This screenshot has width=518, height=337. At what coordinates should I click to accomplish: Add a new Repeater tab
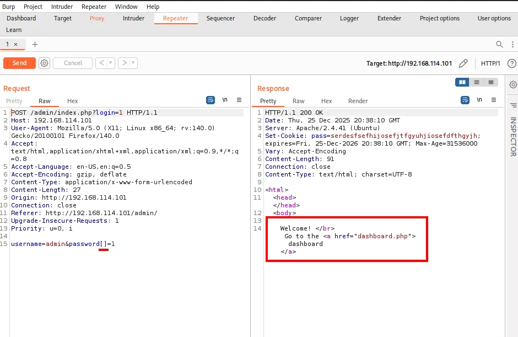click(35, 44)
